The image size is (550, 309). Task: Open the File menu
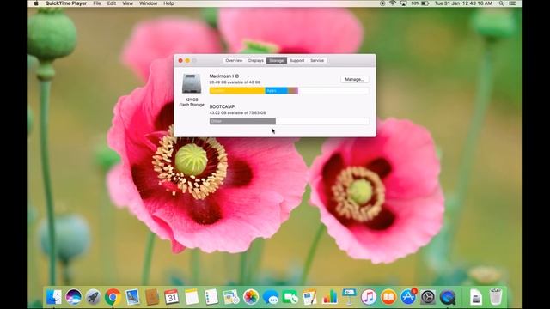tap(97, 3)
